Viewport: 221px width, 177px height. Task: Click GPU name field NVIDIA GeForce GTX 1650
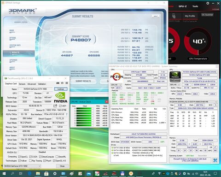tap(35, 89)
